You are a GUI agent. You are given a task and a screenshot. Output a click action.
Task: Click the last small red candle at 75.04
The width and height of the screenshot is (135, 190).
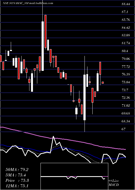[x=103, y=83]
